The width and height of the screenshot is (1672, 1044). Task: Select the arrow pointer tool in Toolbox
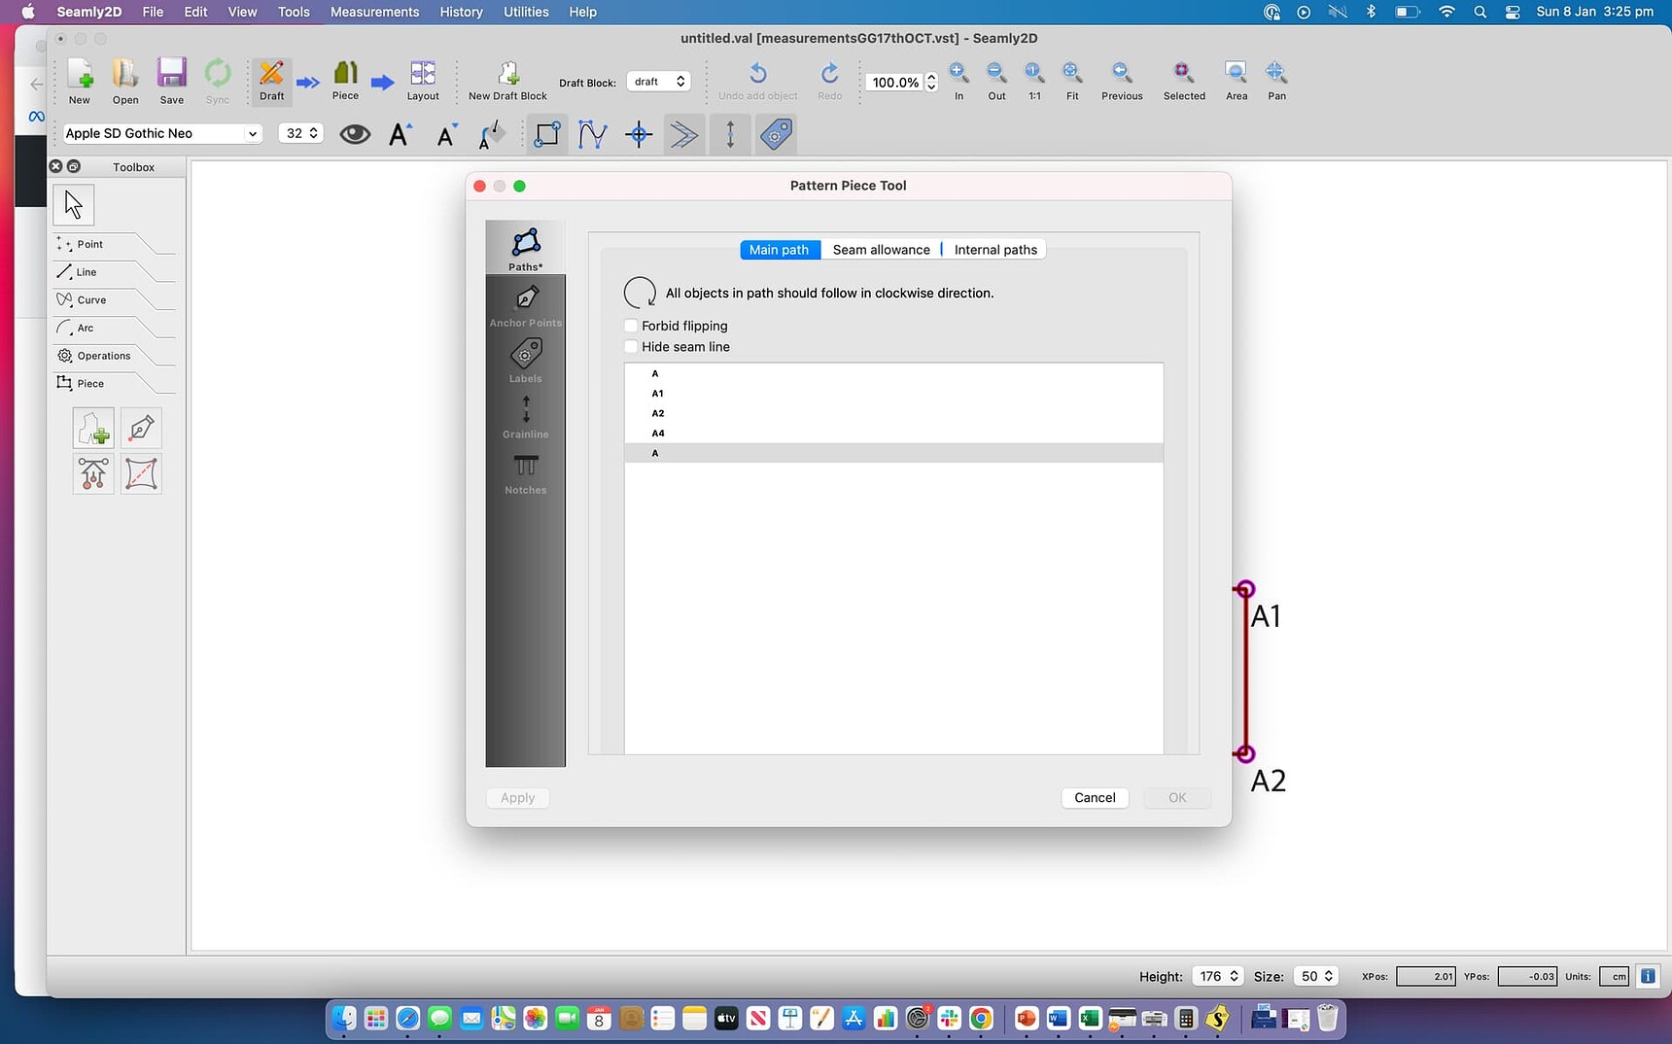(72, 204)
